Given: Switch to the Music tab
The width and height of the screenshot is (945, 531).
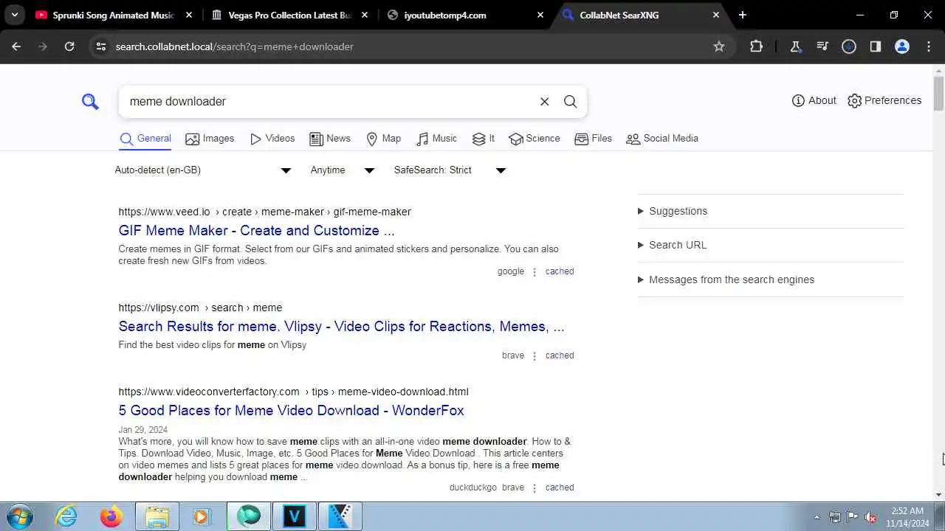Looking at the screenshot, I should [437, 139].
